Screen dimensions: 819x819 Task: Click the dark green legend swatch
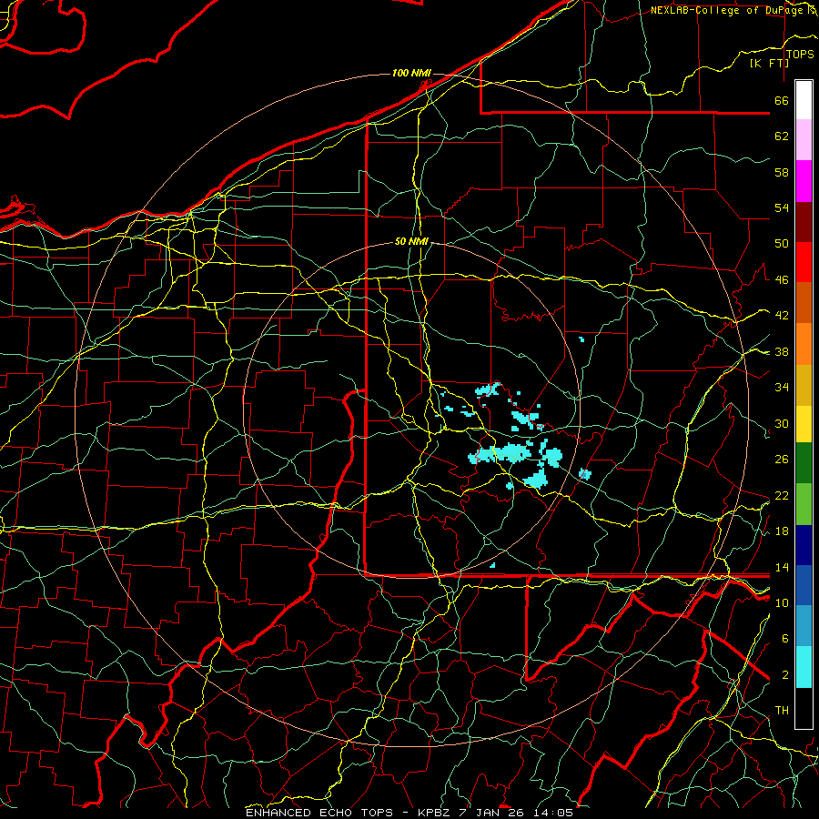point(804,463)
